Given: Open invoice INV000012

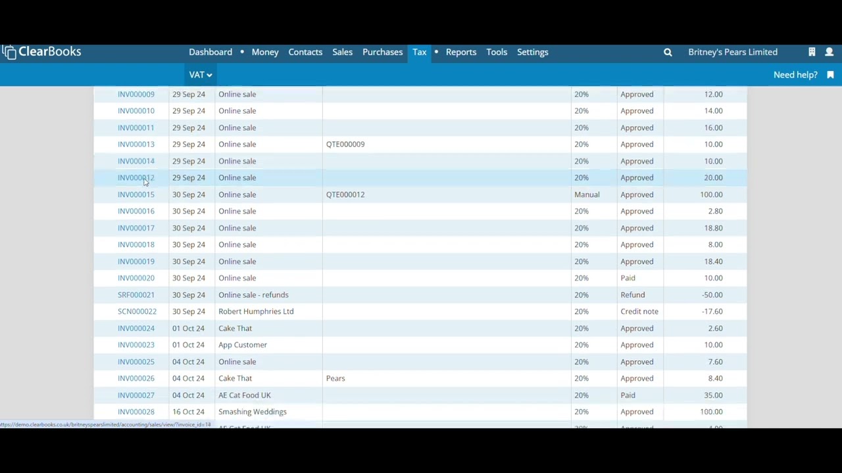Looking at the screenshot, I should (x=136, y=177).
